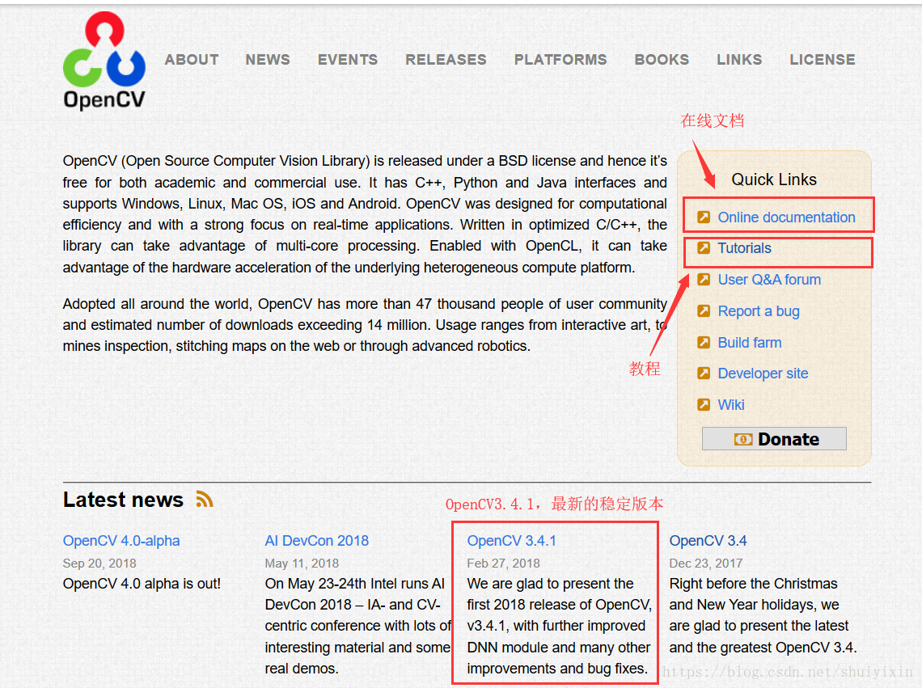Click the arrow icon beside Report a bug
Screen dimensions: 922x688
click(704, 310)
